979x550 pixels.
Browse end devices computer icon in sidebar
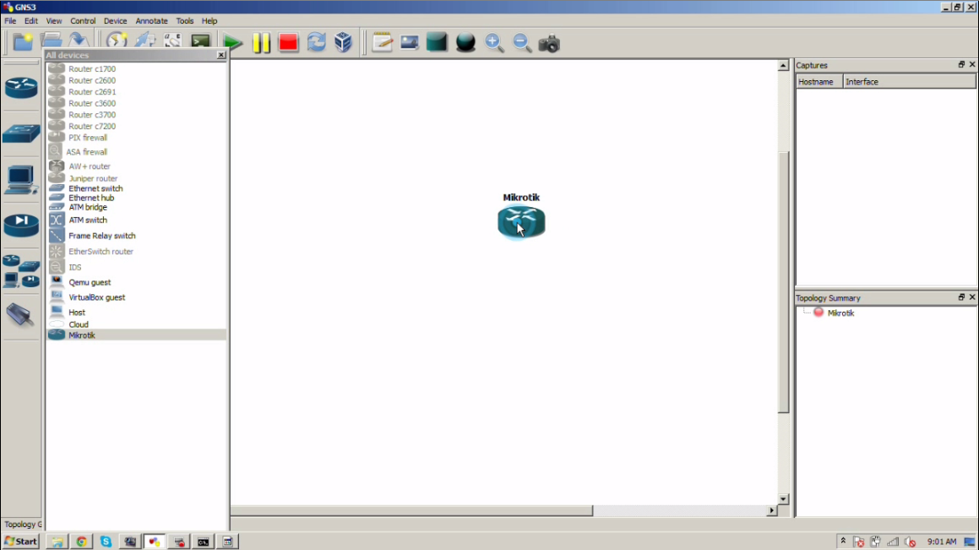coord(21,181)
